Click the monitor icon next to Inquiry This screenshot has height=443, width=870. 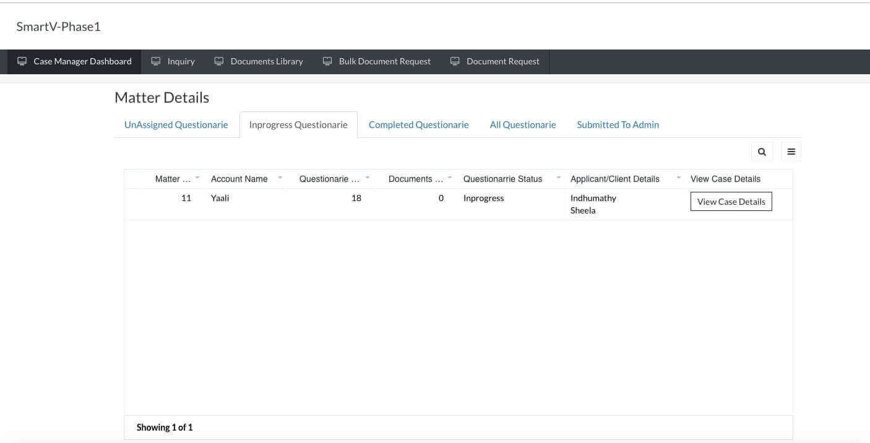(x=156, y=61)
